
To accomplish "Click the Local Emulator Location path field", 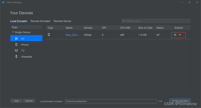I will 111,101.
